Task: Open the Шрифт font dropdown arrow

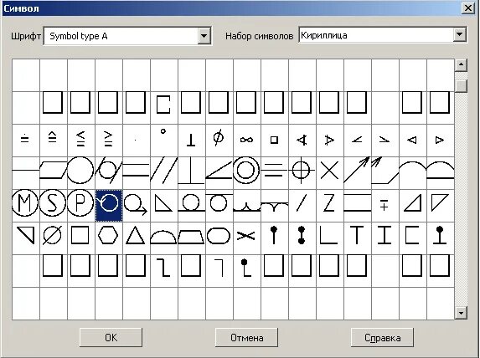Action: (x=204, y=36)
